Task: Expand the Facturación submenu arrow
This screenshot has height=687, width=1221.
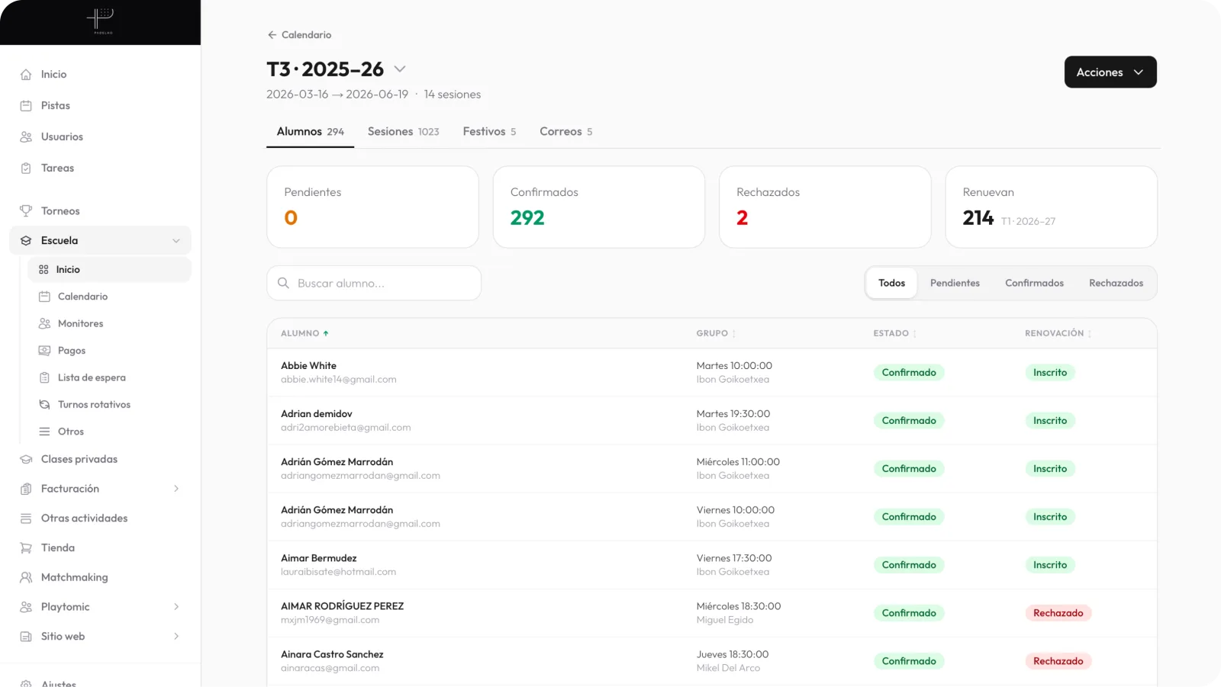Action: (176, 489)
